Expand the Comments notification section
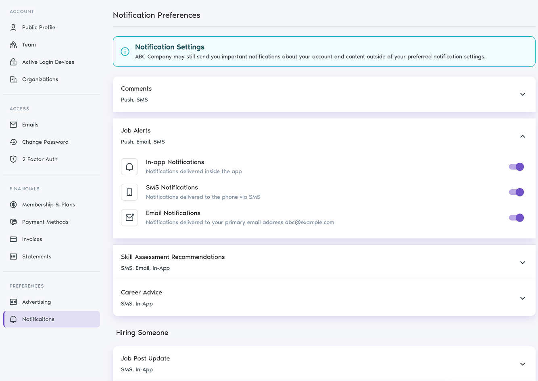This screenshot has height=381, width=538. click(523, 94)
